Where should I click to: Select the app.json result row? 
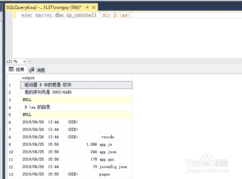[76, 152]
